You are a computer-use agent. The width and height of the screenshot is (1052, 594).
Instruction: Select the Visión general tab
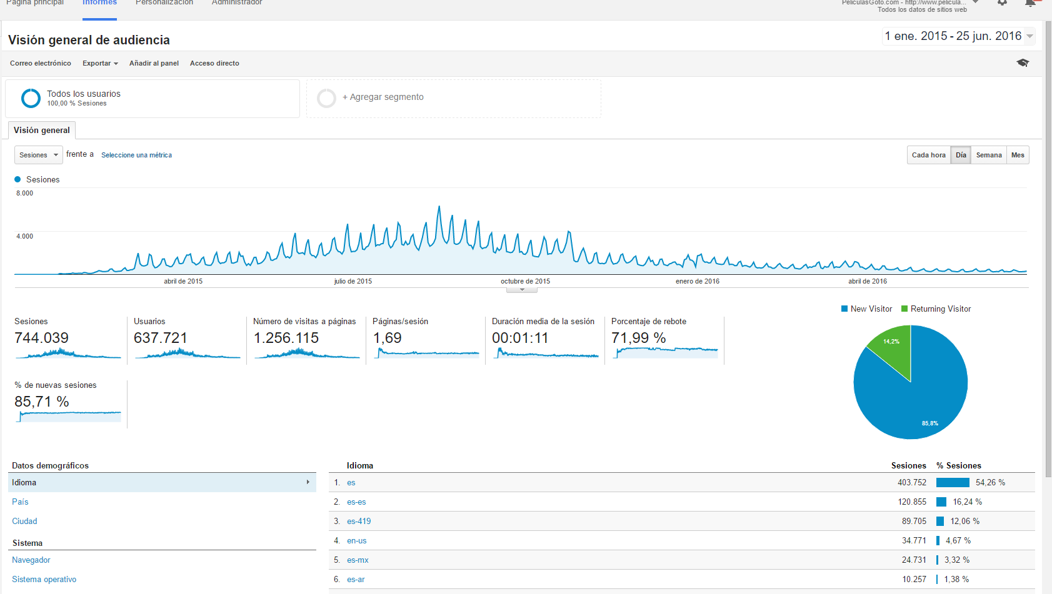(x=42, y=130)
